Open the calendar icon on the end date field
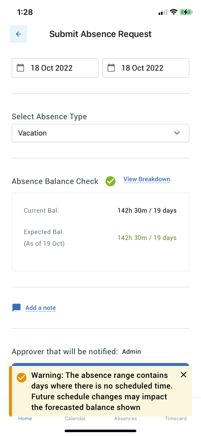Screen dimensions: 201x436 click(x=111, y=68)
